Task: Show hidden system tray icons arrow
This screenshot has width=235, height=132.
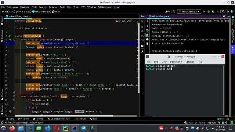Action: click(x=213, y=128)
